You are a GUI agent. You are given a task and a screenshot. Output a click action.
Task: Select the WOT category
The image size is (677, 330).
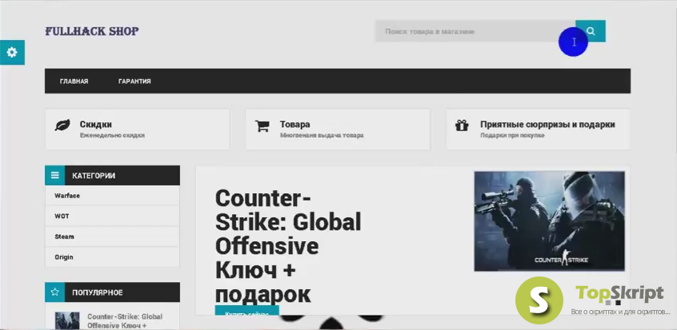[112, 216]
